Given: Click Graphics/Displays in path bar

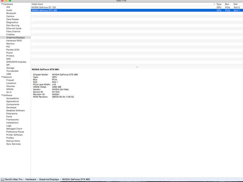Looking at the screenshot, I should point(49,179).
